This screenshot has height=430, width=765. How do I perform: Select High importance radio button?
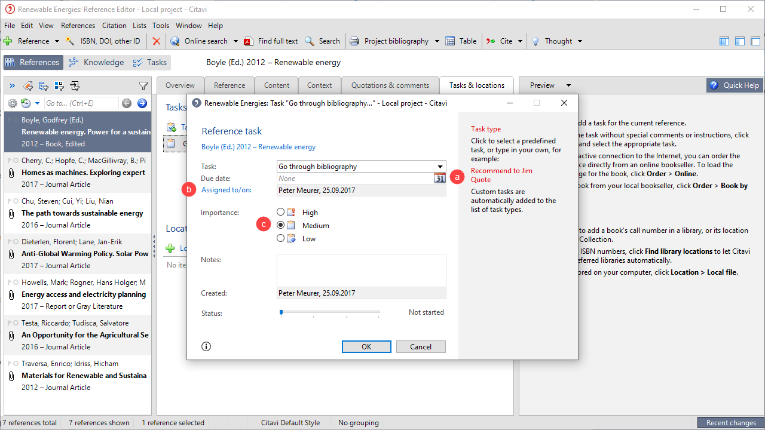coord(281,212)
